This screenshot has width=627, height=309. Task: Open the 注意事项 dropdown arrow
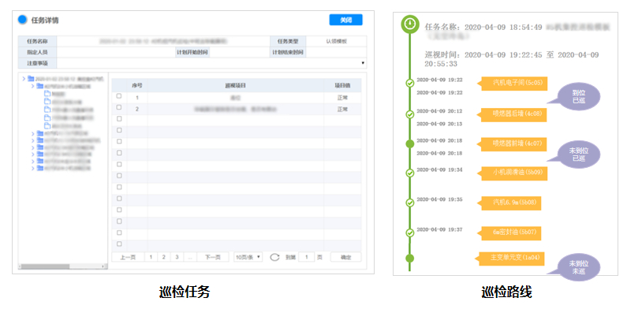(x=363, y=63)
